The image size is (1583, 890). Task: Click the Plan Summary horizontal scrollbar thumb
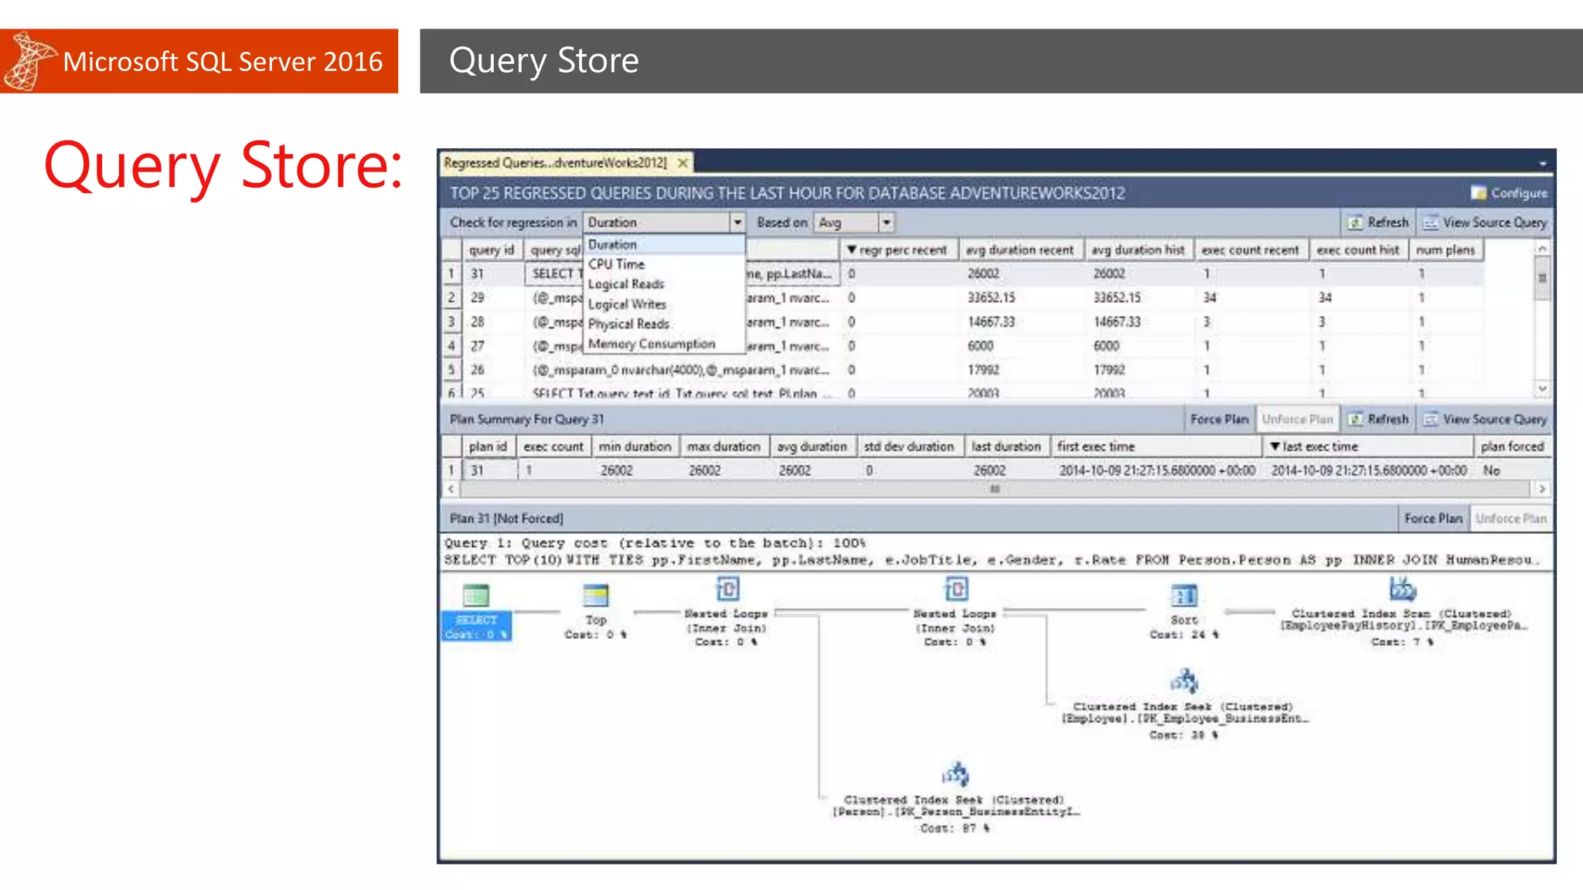996,489
